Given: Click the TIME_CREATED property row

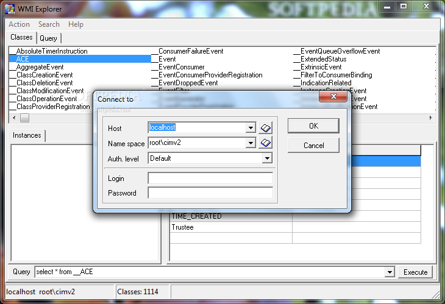Looking at the screenshot, I should point(296,216).
